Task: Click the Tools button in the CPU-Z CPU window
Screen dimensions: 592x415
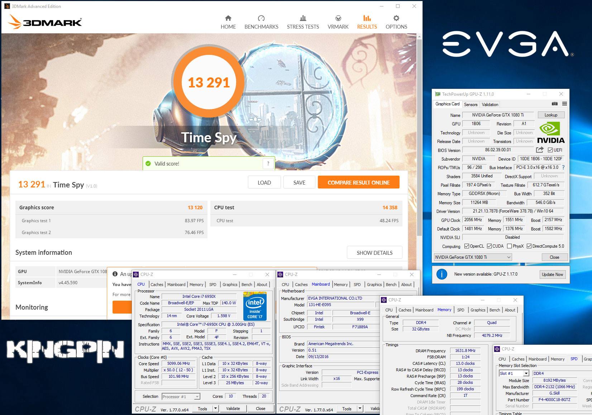Action: pyautogui.click(x=202, y=409)
